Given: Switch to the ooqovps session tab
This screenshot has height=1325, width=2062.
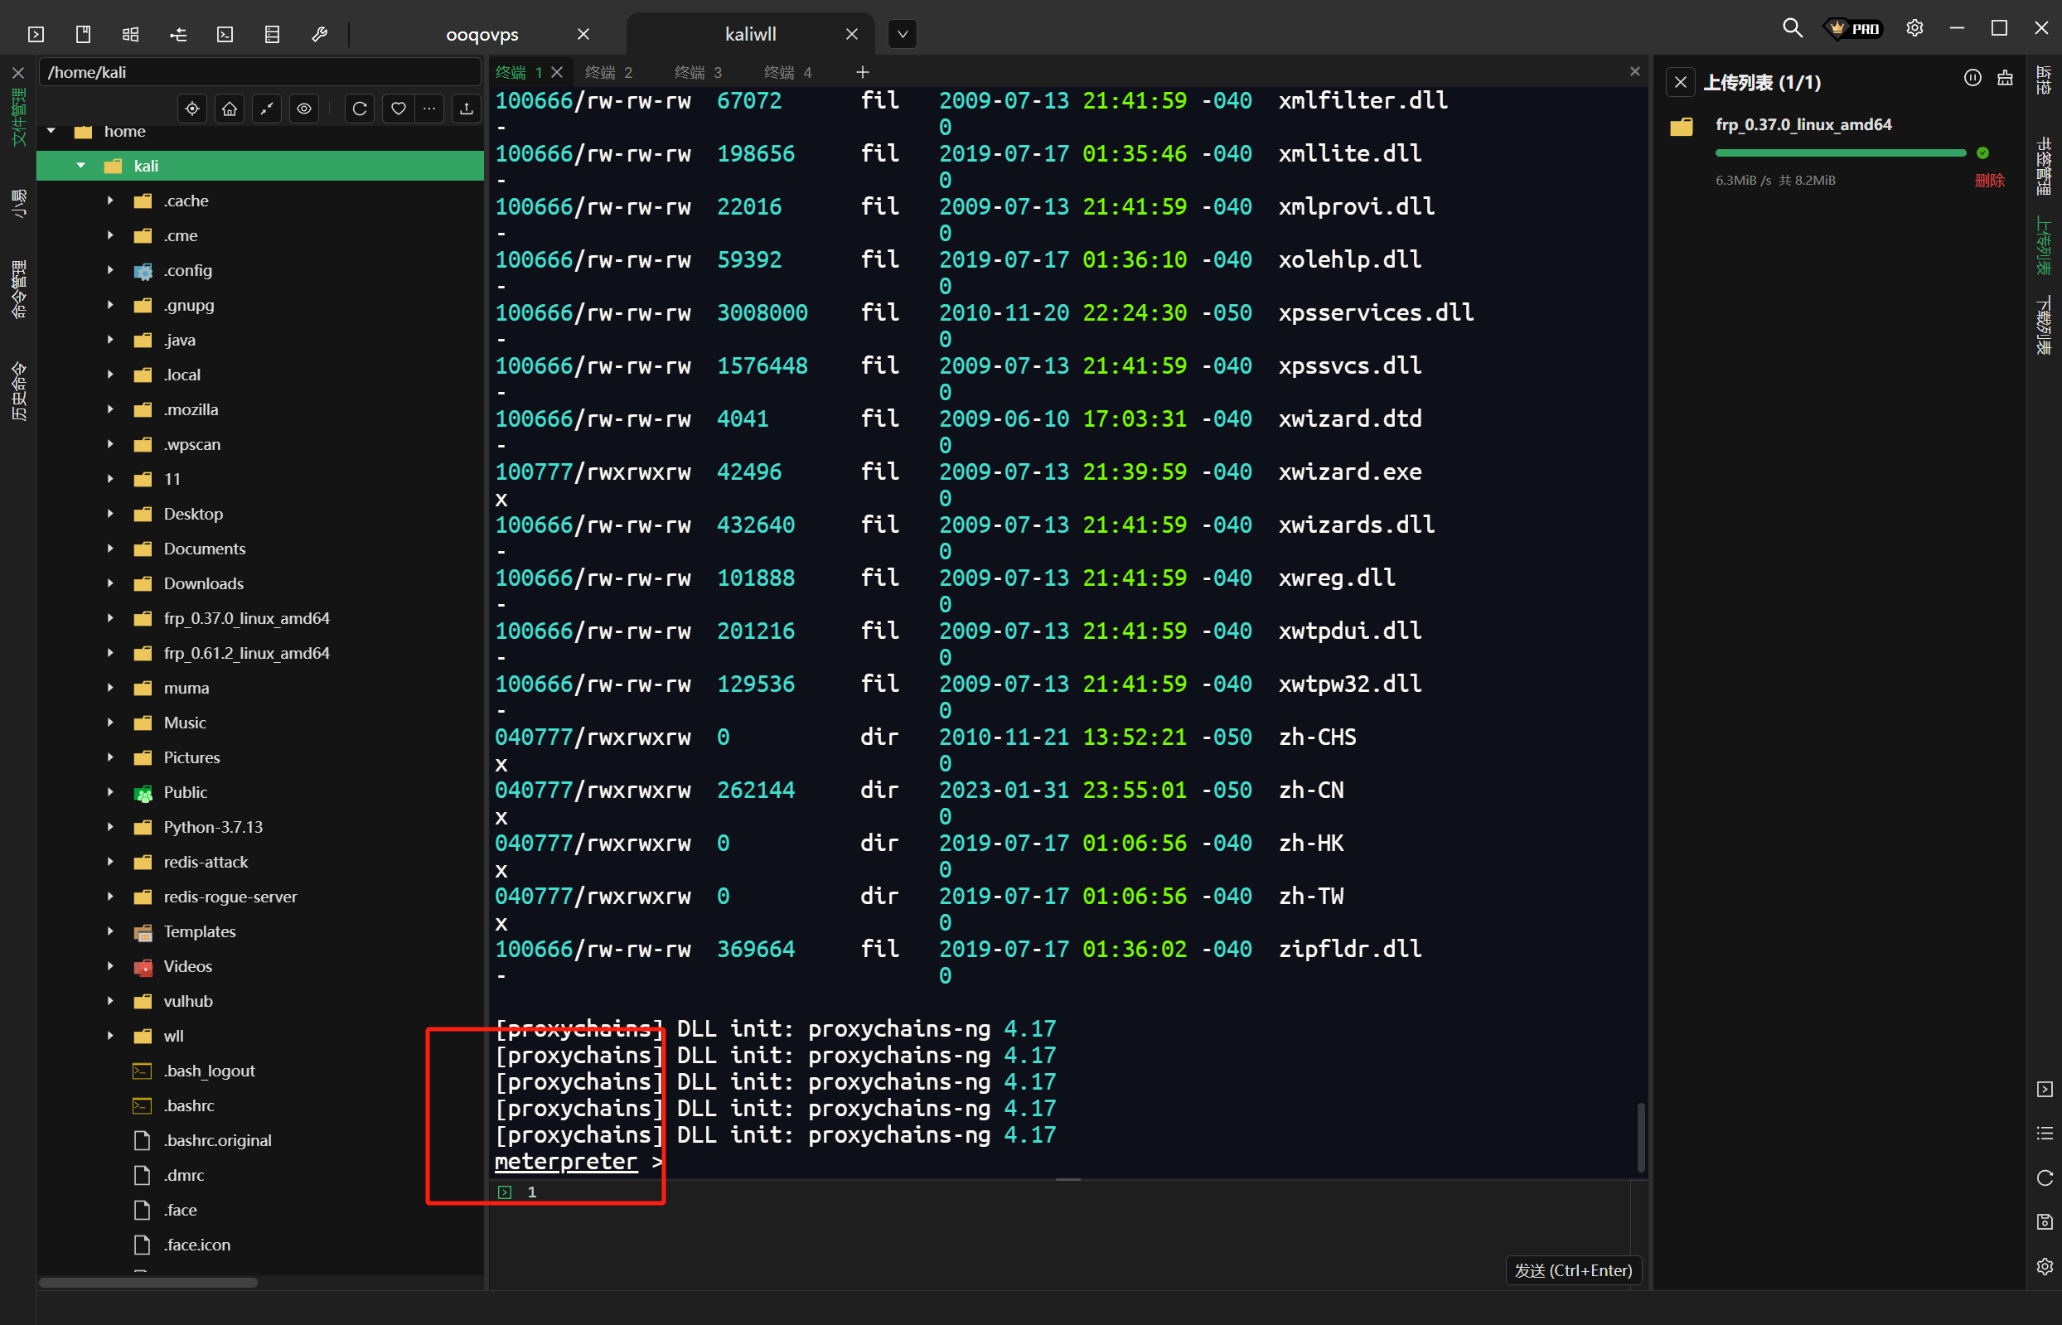Looking at the screenshot, I should tap(482, 35).
